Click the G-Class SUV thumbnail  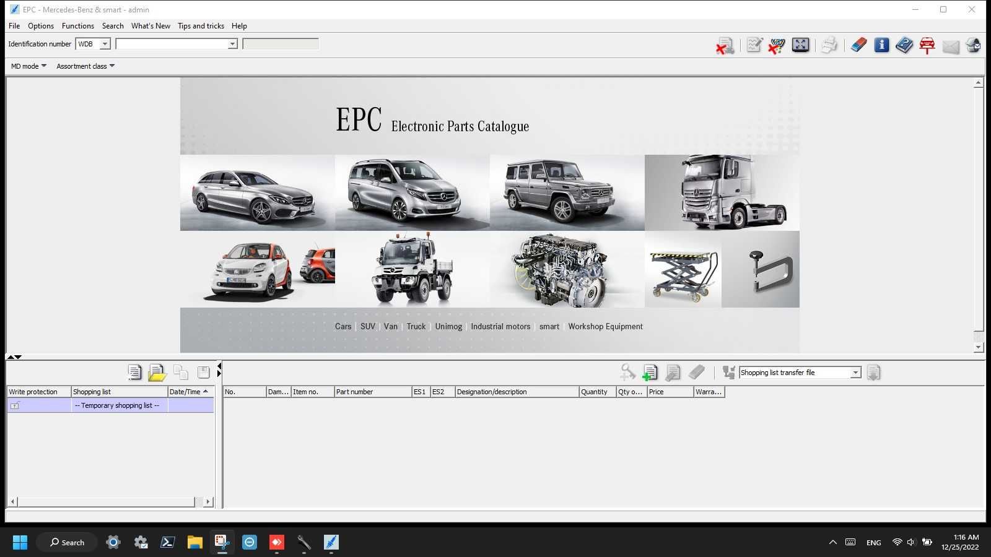click(567, 192)
